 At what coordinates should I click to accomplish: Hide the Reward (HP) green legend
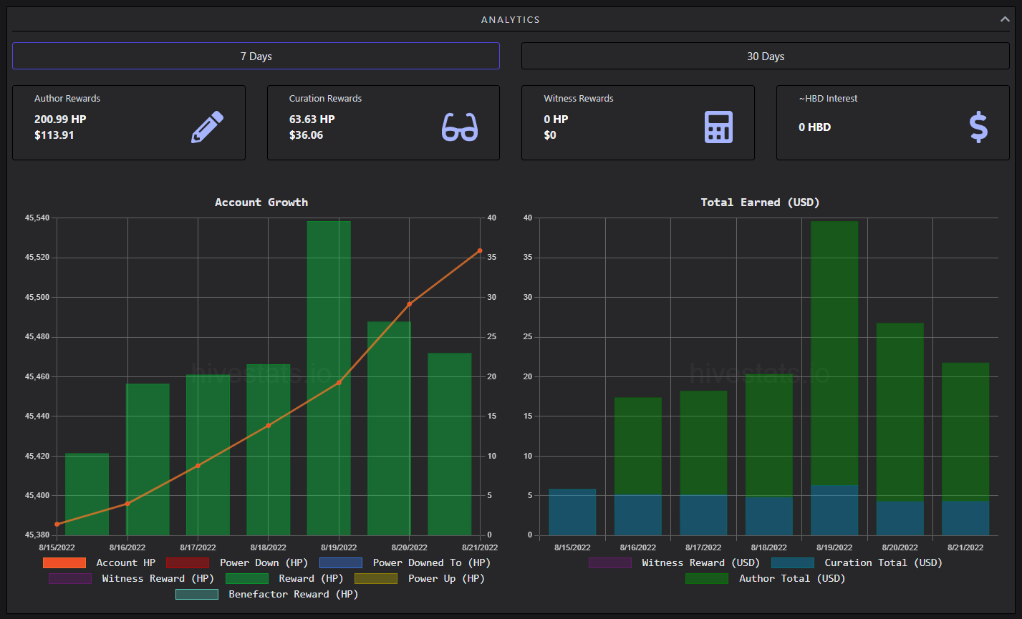[x=284, y=578]
